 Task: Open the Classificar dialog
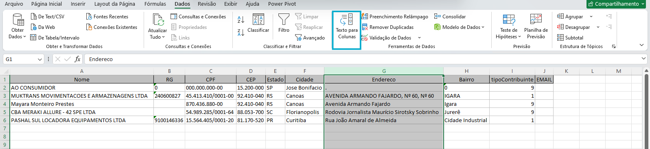pyautogui.click(x=258, y=23)
